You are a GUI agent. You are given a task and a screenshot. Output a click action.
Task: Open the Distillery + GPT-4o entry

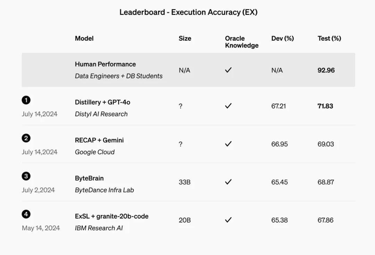pos(102,102)
